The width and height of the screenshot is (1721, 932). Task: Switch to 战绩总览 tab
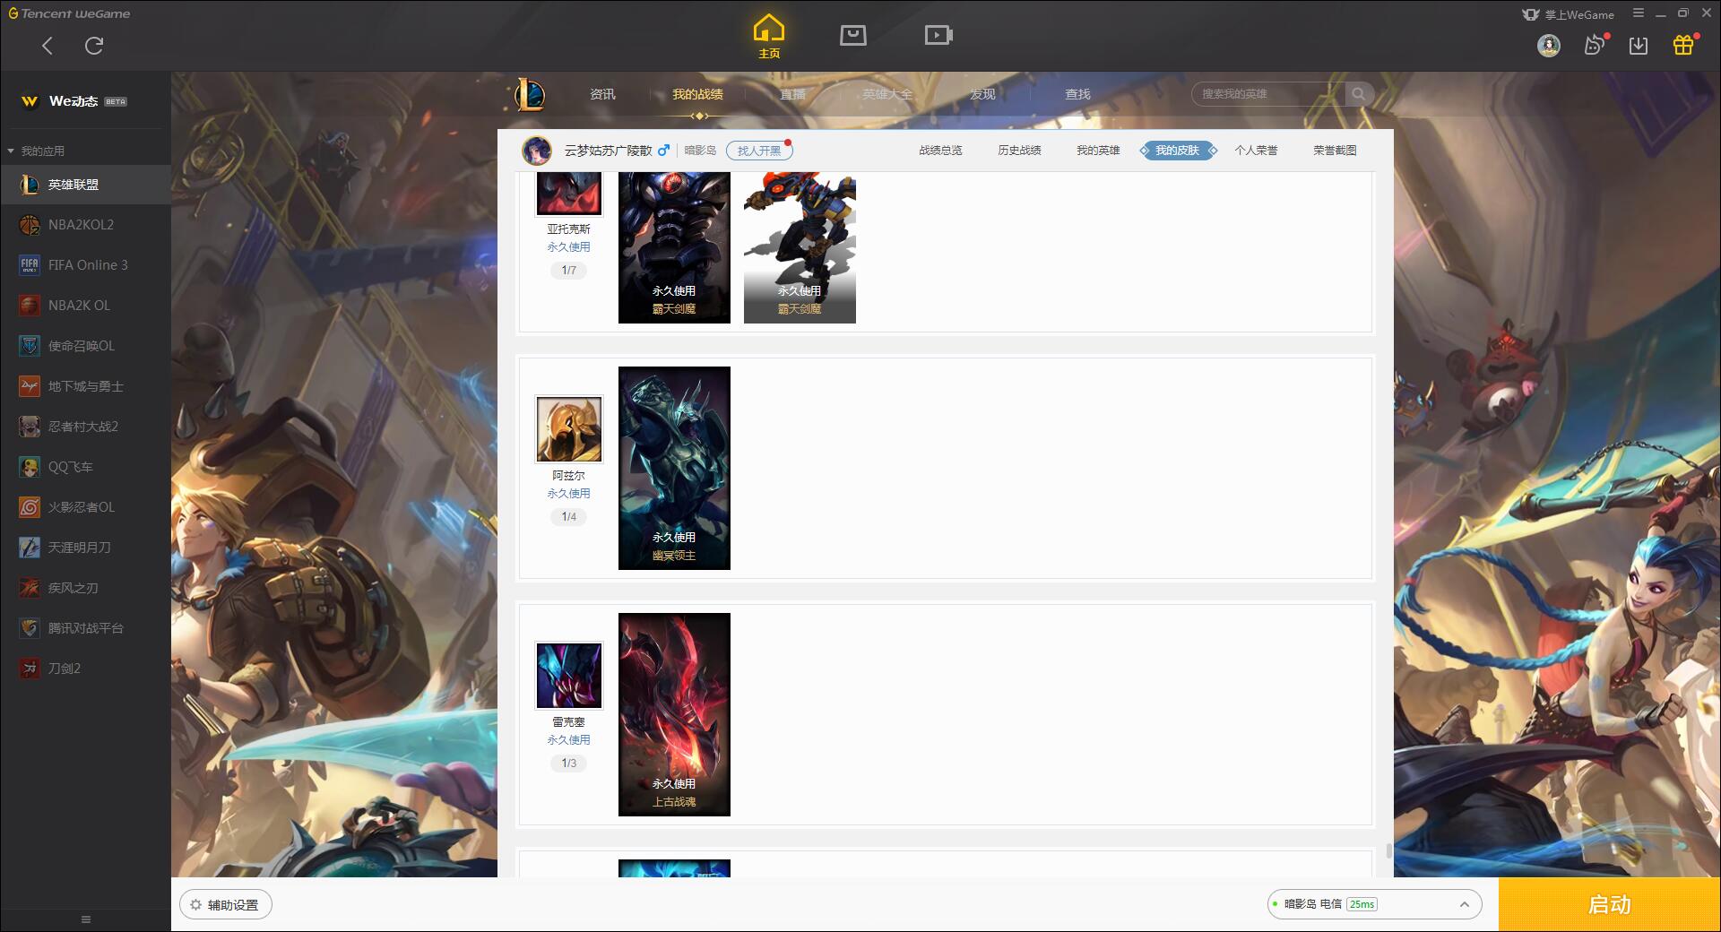[940, 151]
